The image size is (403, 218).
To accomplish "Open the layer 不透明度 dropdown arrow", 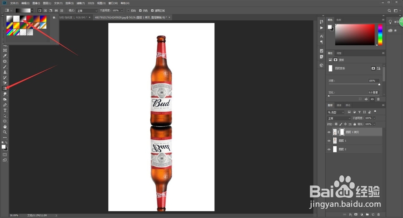I will [x=374, y=118].
